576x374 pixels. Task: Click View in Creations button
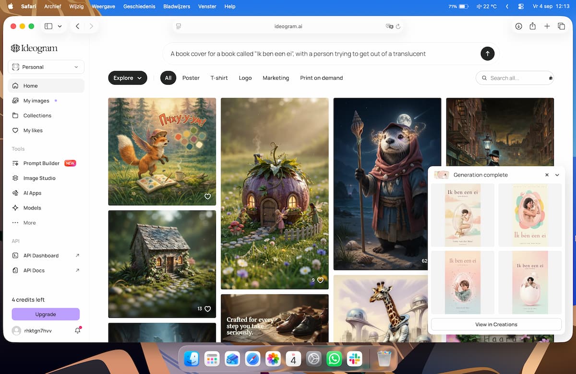(496, 325)
